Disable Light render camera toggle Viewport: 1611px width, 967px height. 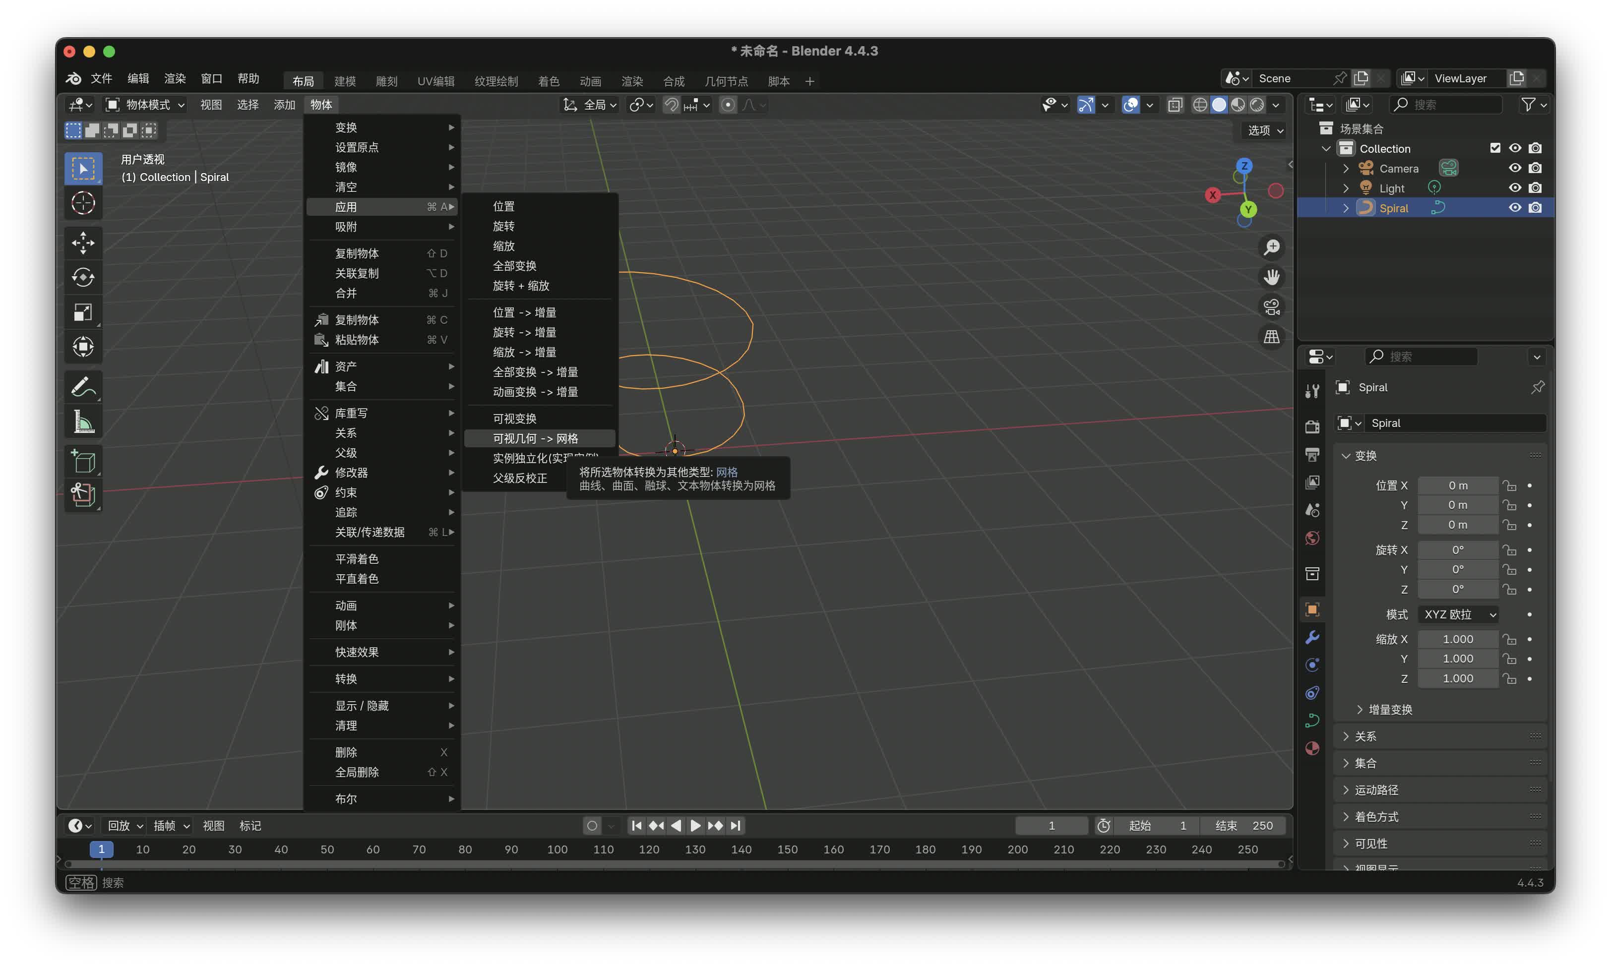(x=1536, y=188)
